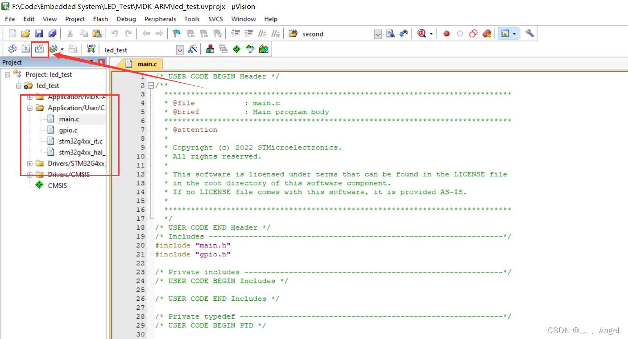
Task: Select gpio.c in the project tree
Action: point(68,130)
